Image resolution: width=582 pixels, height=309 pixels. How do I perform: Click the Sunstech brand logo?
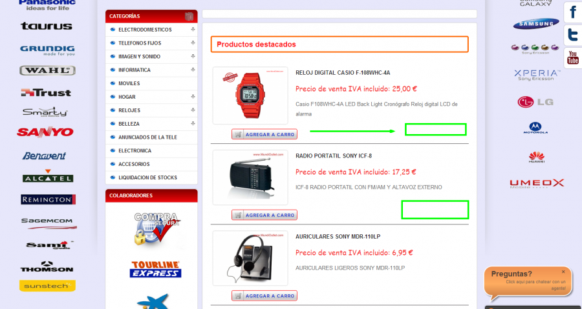[x=47, y=286]
